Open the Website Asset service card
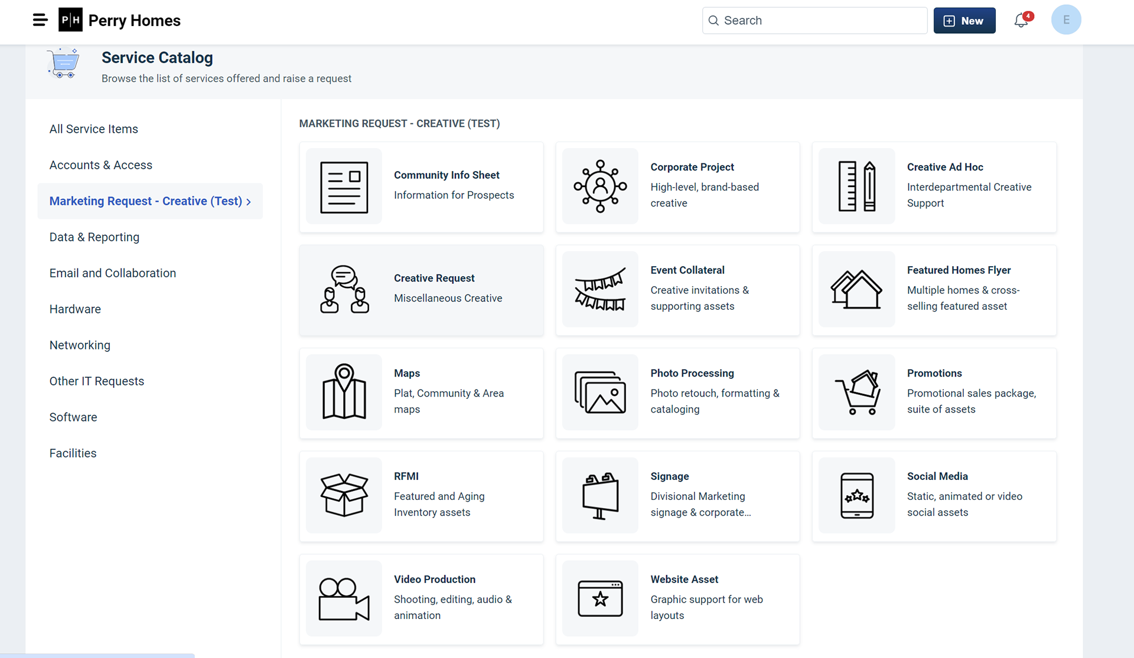The width and height of the screenshot is (1134, 658). point(677,599)
